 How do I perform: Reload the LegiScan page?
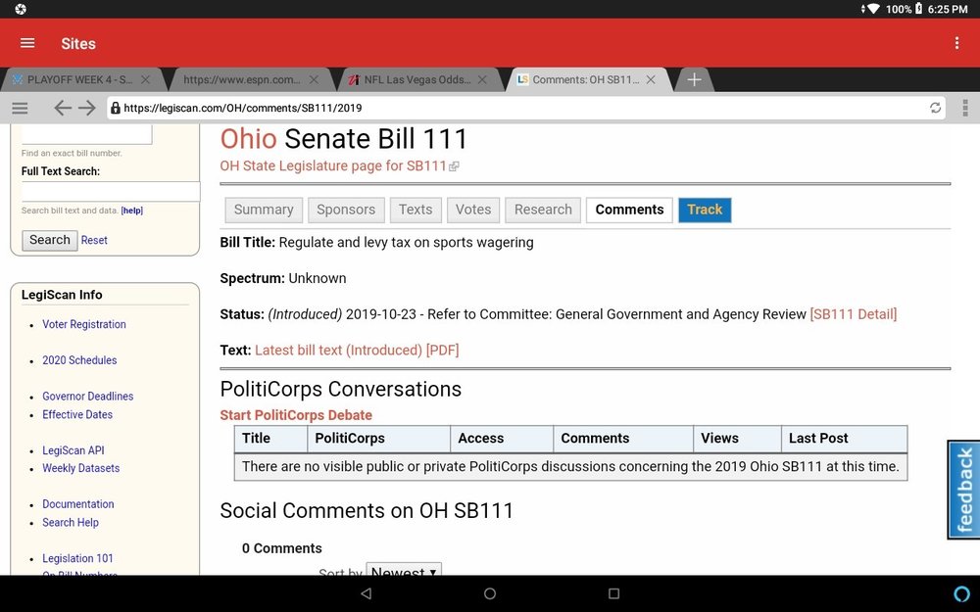pyautogui.click(x=935, y=108)
